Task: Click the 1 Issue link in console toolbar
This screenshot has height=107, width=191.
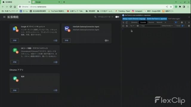Action: (180, 26)
